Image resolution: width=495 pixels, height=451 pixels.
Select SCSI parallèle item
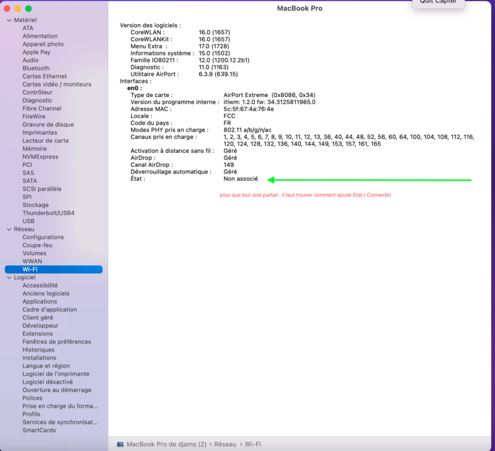tap(42, 189)
